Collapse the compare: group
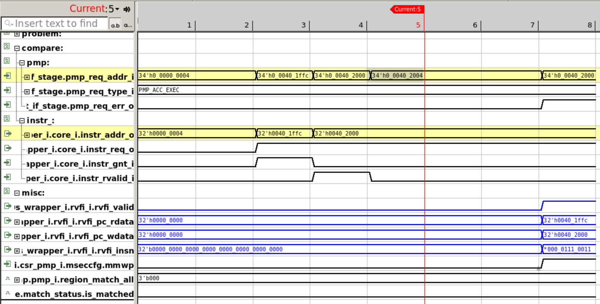The width and height of the screenshot is (600, 304). coord(17,48)
